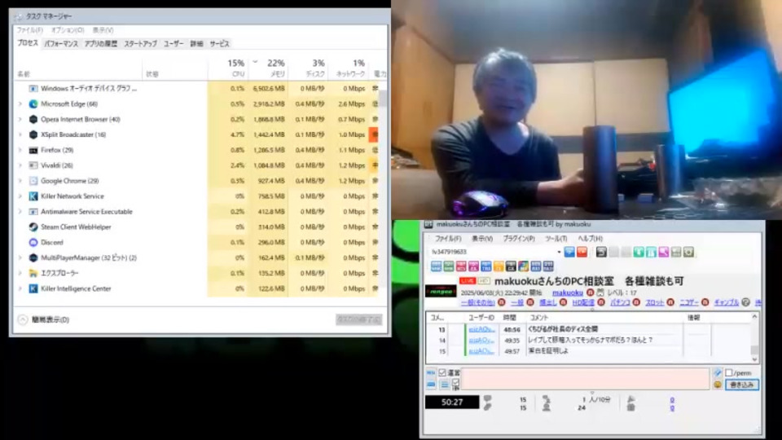The height and width of the screenshot is (440, 782).
Task: Click the multicolored plugin icon in viewer
Action: [523, 266]
